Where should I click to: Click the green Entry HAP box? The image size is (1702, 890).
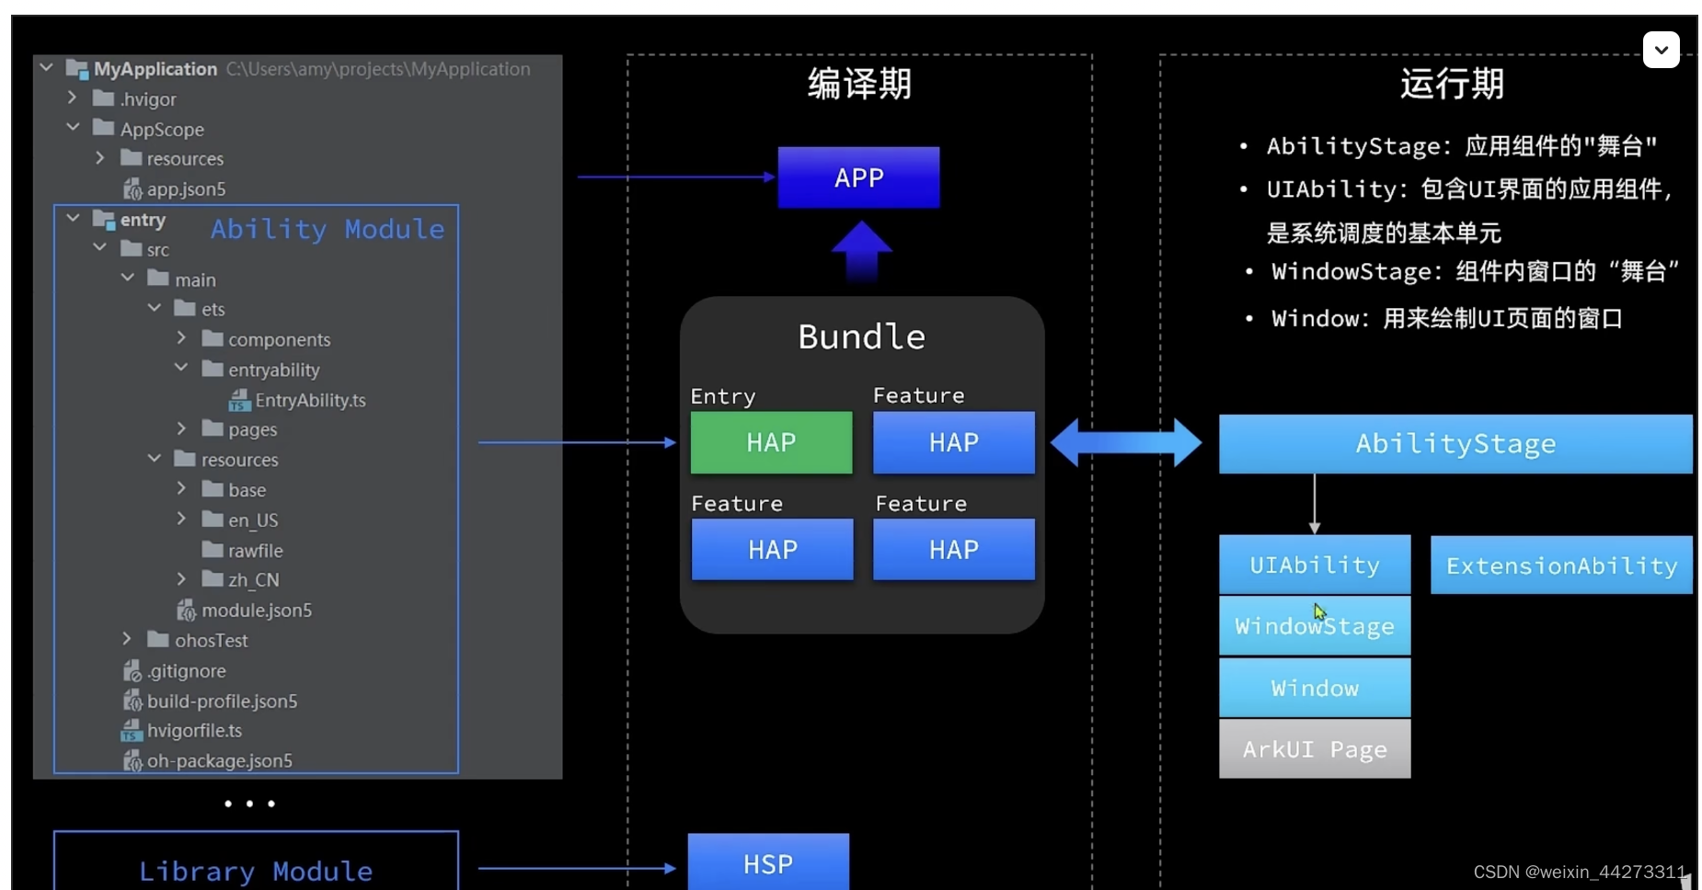pyautogui.click(x=771, y=442)
